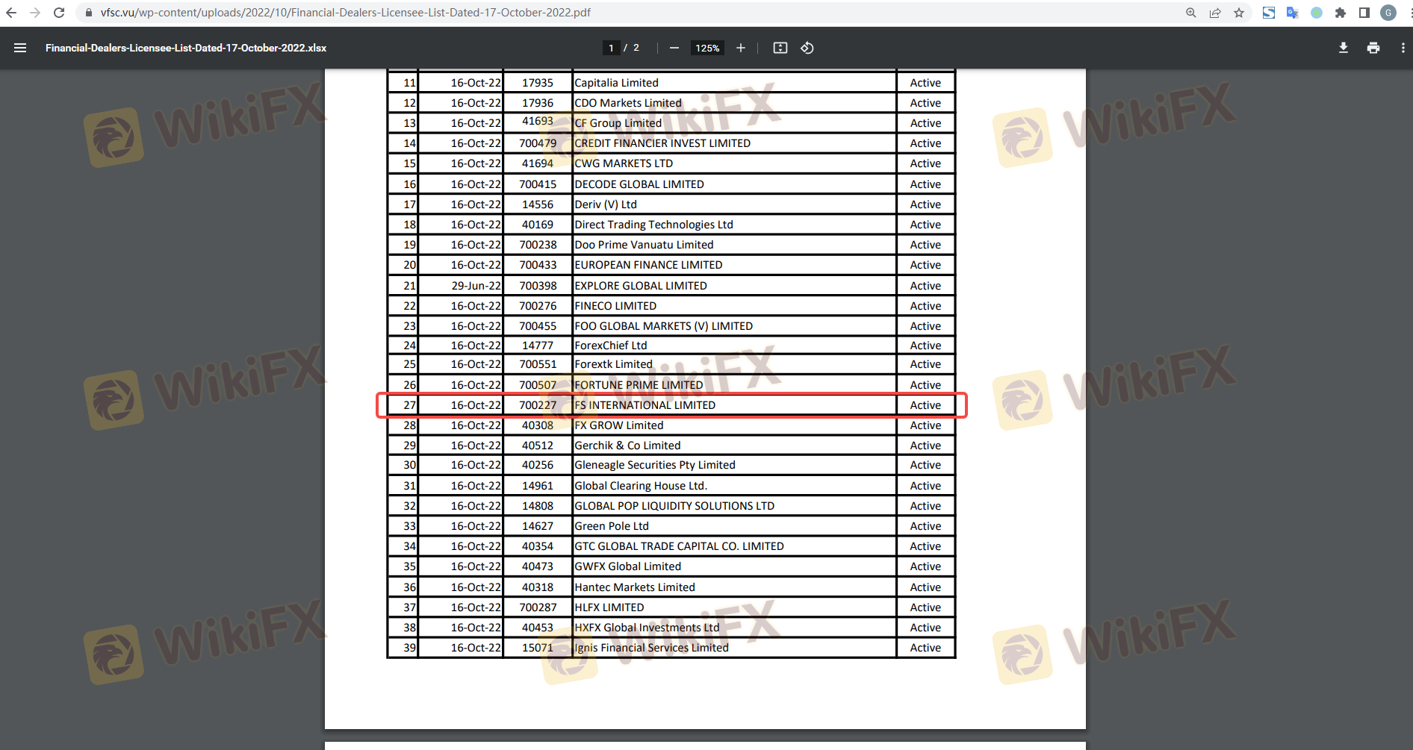Click the 125% zoom level field
The width and height of the screenshot is (1413, 750).
(x=706, y=48)
